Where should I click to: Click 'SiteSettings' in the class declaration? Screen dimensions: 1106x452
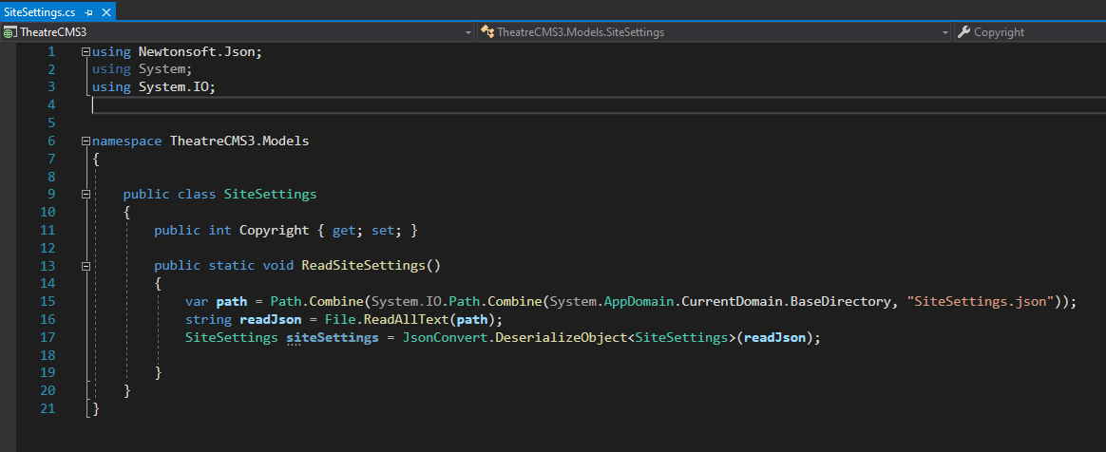click(x=270, y=194)
